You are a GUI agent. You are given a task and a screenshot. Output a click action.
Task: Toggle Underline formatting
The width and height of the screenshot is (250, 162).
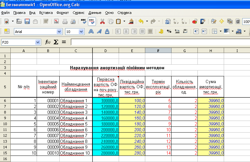pyautogui.click(x=107, y=31)
